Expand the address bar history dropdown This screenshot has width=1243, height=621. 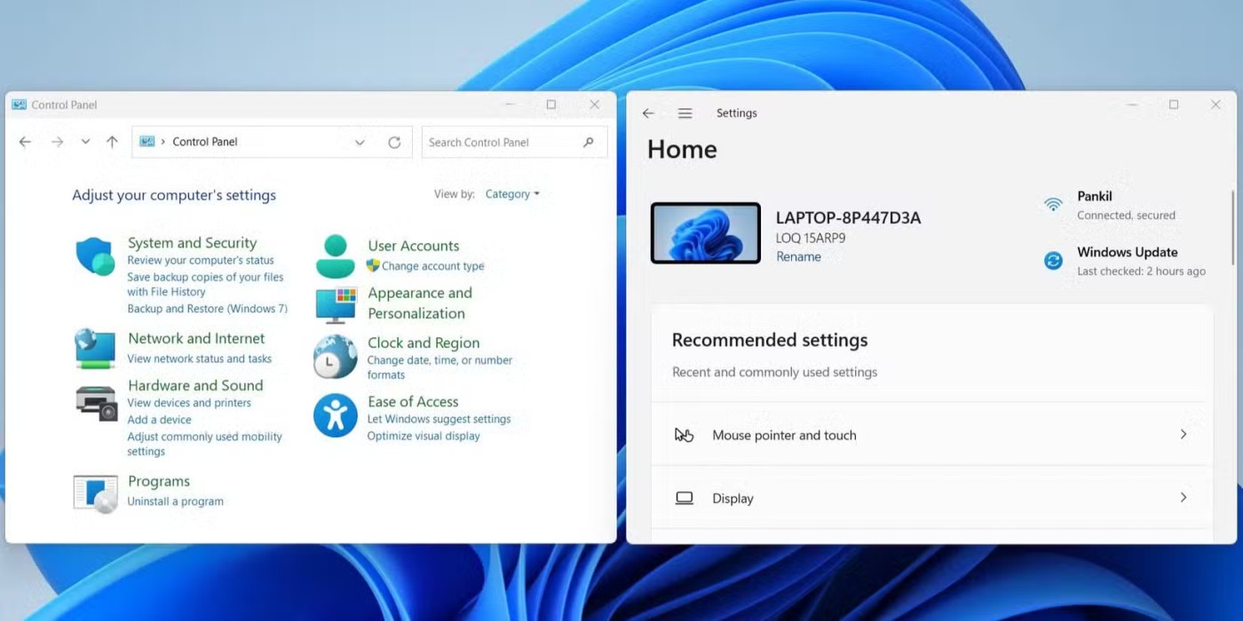point(360,142)
